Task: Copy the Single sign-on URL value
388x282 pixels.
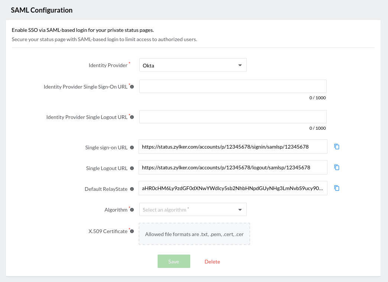Action: (x=337, y=146)
